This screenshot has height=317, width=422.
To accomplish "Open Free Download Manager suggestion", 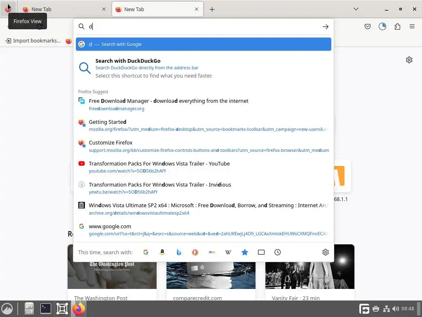I will pos(204,104).
